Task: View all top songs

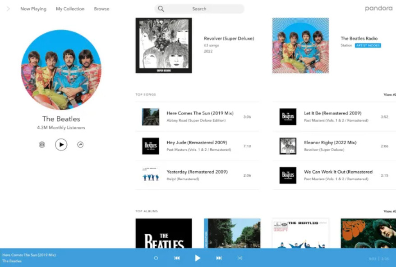Action: click(390, 95)
